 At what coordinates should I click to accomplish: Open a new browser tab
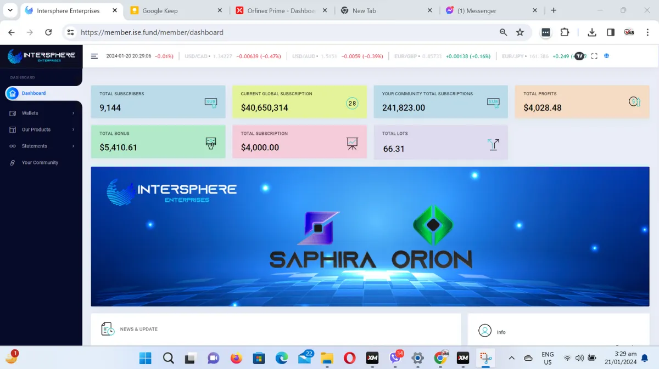[554, 10]
